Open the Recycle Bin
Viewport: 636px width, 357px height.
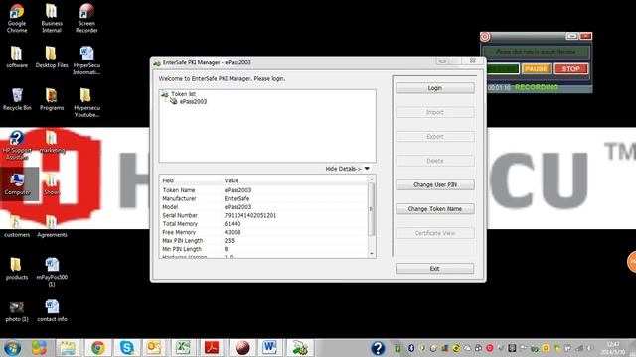(x=17, y=99)
